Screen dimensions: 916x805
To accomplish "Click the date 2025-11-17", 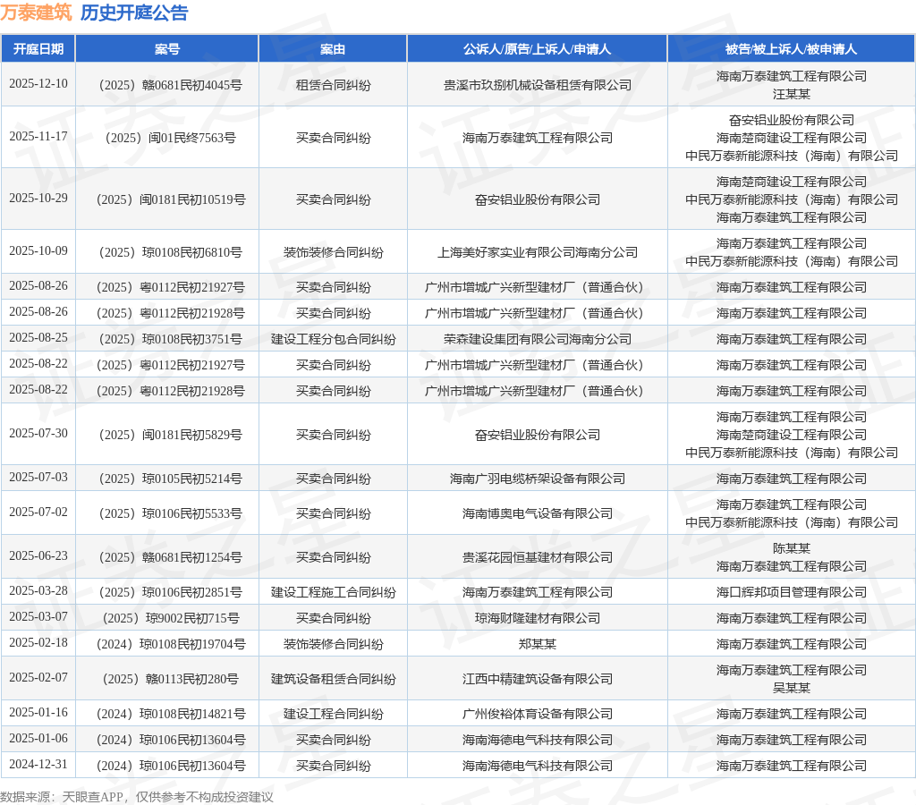I will 38,136.
